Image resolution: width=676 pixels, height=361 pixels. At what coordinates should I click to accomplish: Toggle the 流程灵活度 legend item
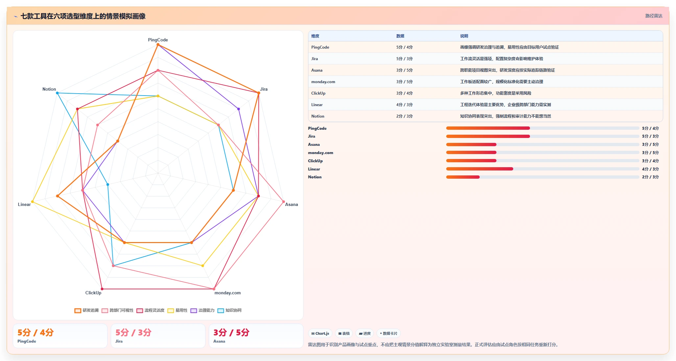coord(151,310)
